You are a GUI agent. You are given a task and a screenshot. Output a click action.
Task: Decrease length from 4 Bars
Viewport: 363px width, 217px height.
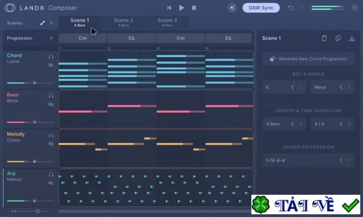[293, 123]
